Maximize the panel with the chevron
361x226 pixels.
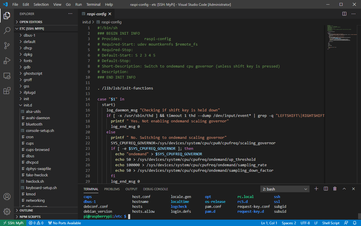pos(344,188)
